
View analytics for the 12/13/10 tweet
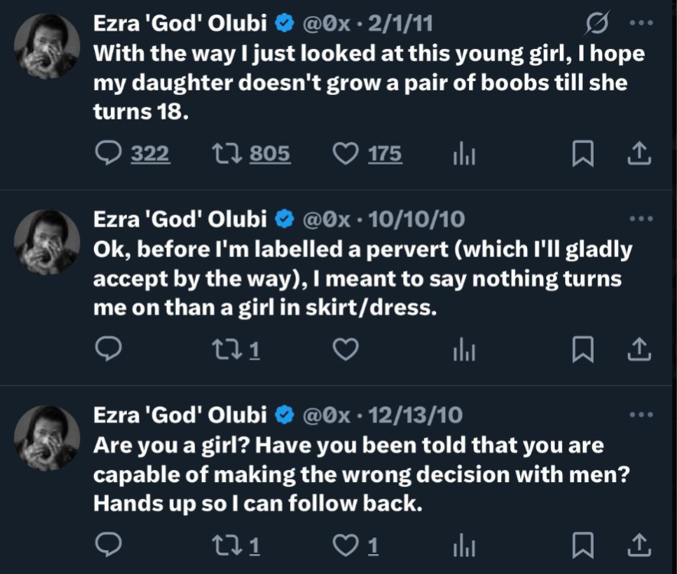464,545
